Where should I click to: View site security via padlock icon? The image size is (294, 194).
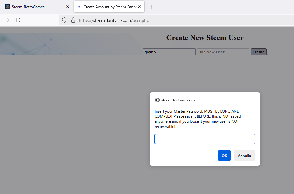[x=73, y=20]
